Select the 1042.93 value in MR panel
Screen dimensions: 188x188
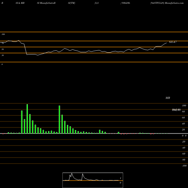[x=176, y=110]
